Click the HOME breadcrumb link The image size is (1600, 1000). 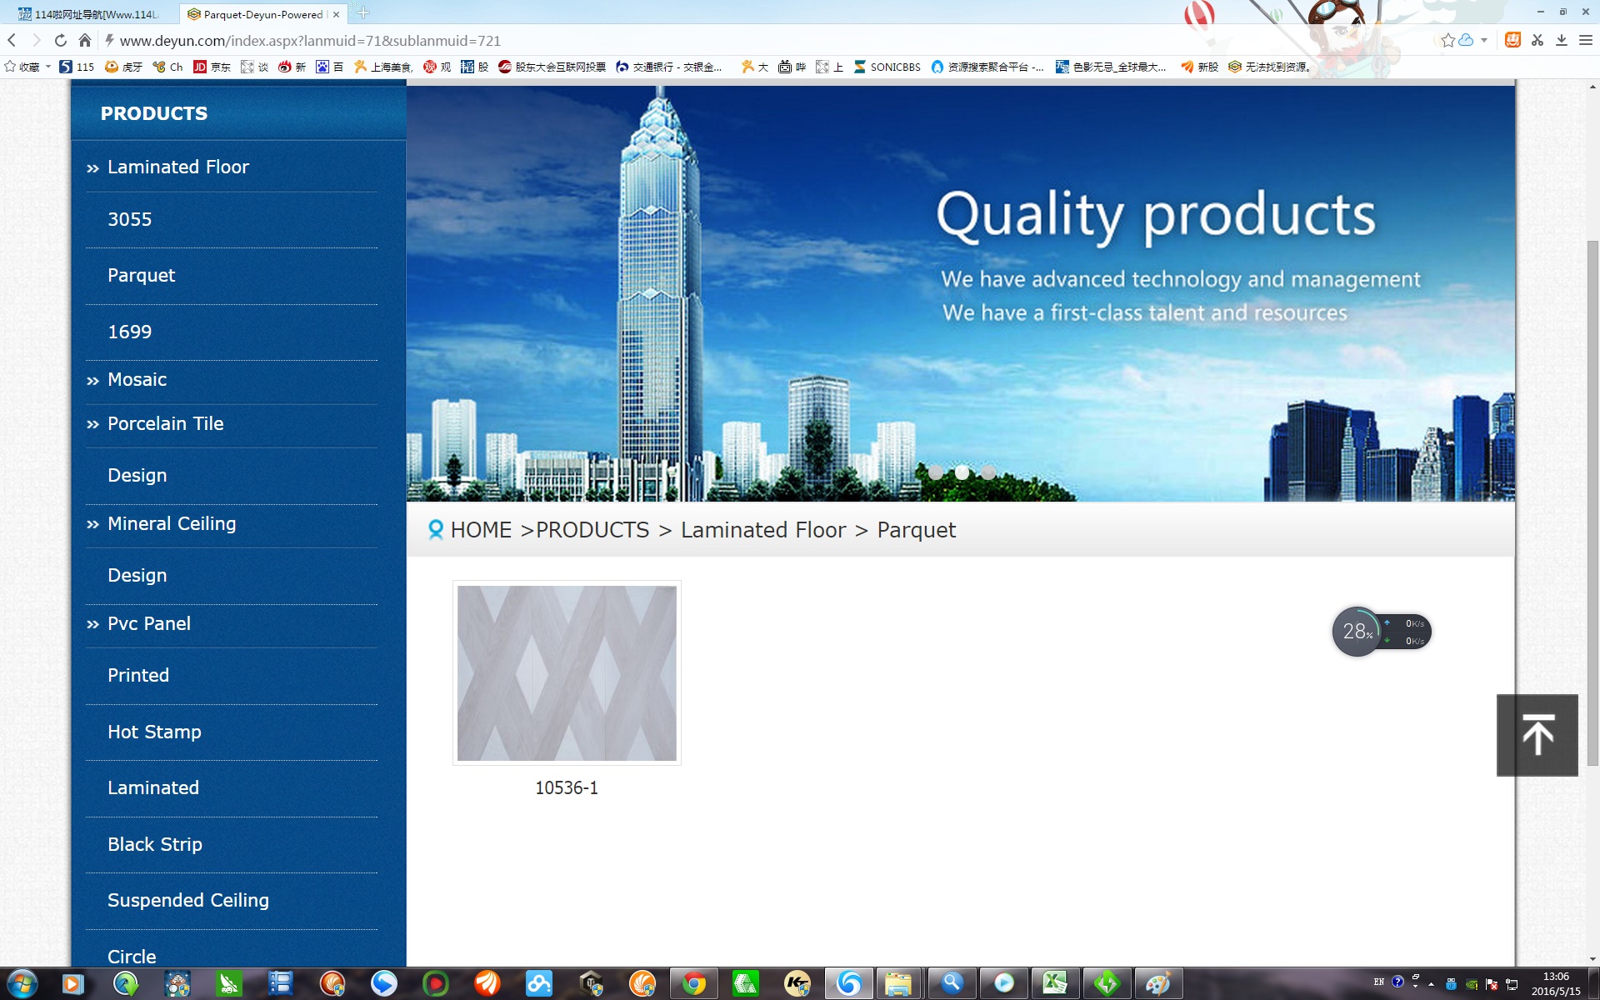(481, 530)
